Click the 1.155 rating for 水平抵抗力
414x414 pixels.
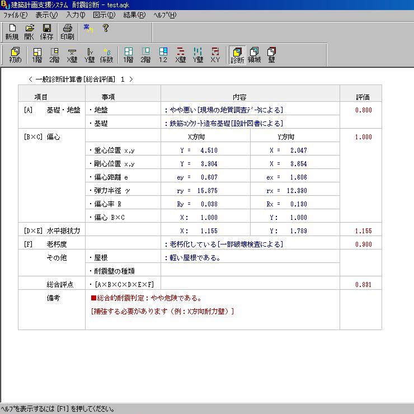363,231
